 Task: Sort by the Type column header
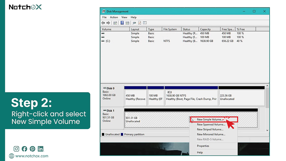(x=154, y=29)
